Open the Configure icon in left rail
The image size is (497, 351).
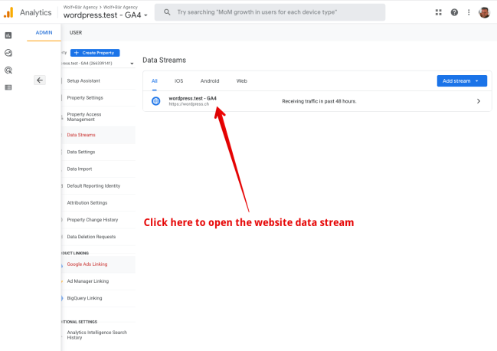(x=8, y=87)
